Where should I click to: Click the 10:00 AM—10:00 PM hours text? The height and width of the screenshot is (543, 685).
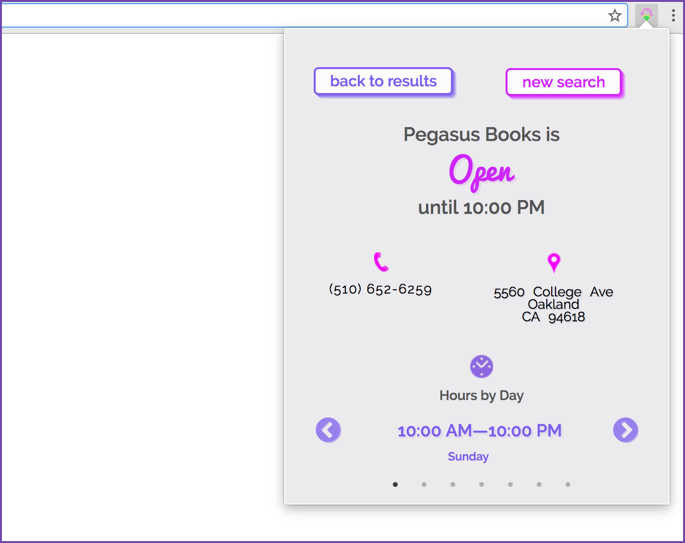[480, 431]
